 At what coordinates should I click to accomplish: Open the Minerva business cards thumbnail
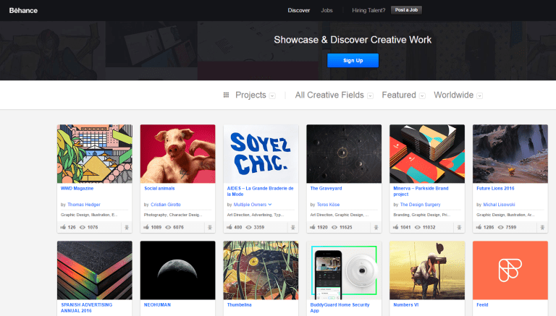427,154
